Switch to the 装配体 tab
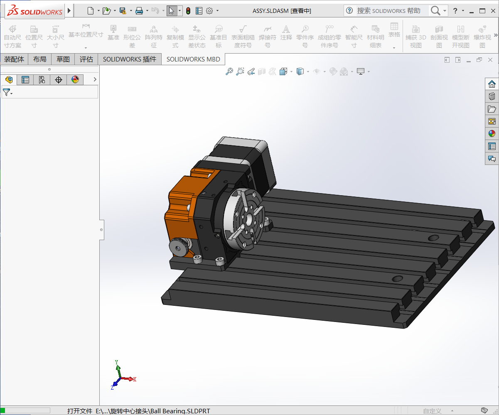 (14, 59)
